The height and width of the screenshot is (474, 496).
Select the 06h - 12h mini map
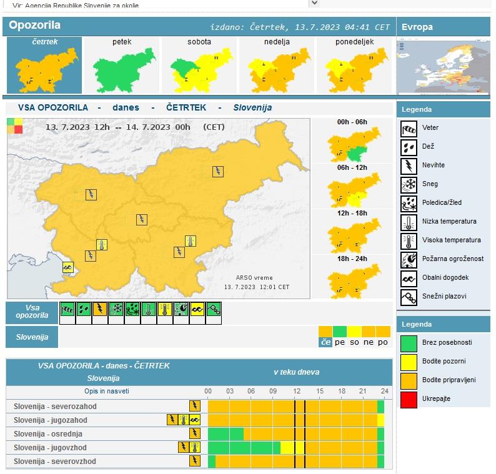352,189
